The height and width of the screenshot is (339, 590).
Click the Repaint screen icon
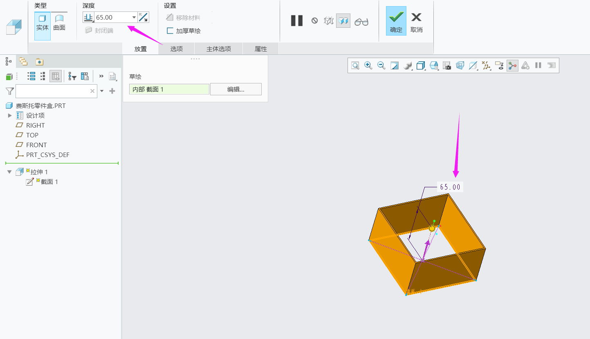point(394,65)
